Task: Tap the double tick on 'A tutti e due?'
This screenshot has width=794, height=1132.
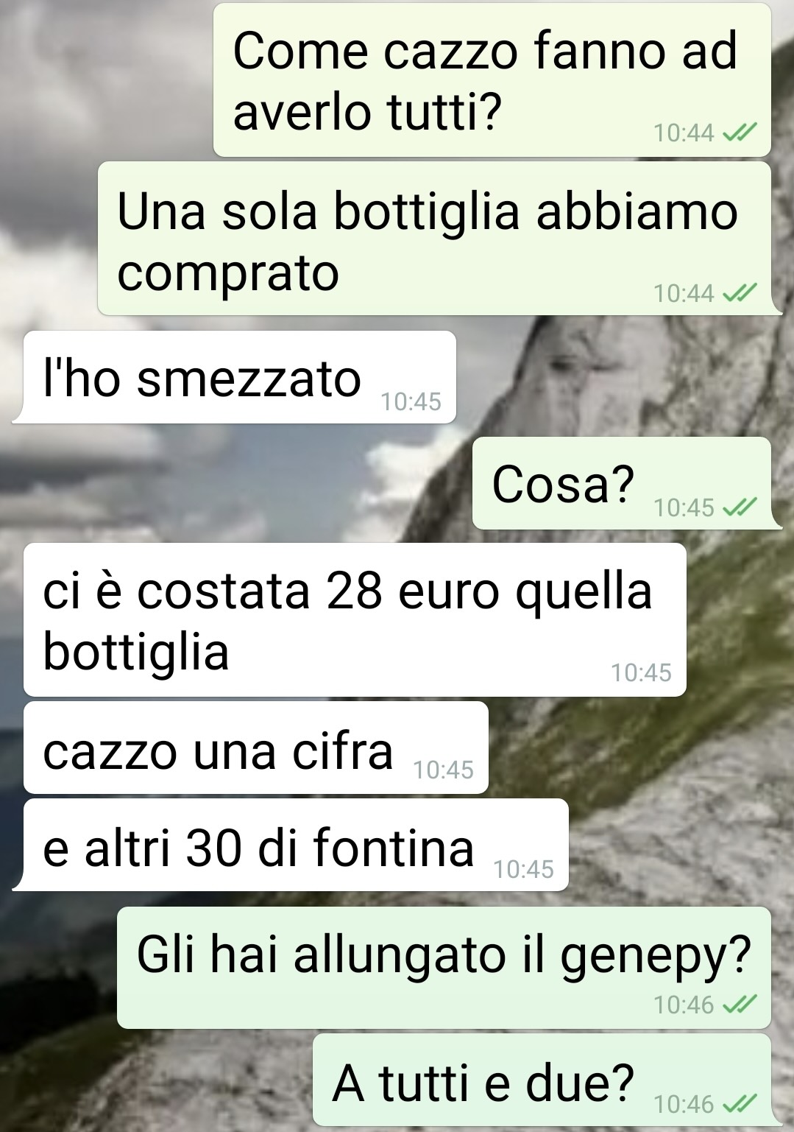Action: point(740,1103)
